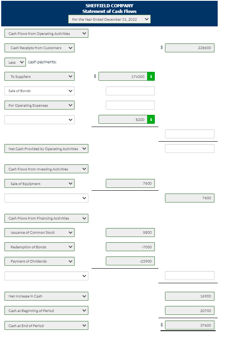
Task: Open the Less selector before cash payments
Action: click(x=15, y=62)
